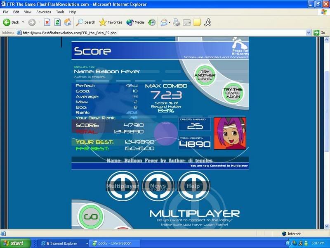Click the Print icon
The width and height of the screenshot is (330, 248).
point(177,22)
